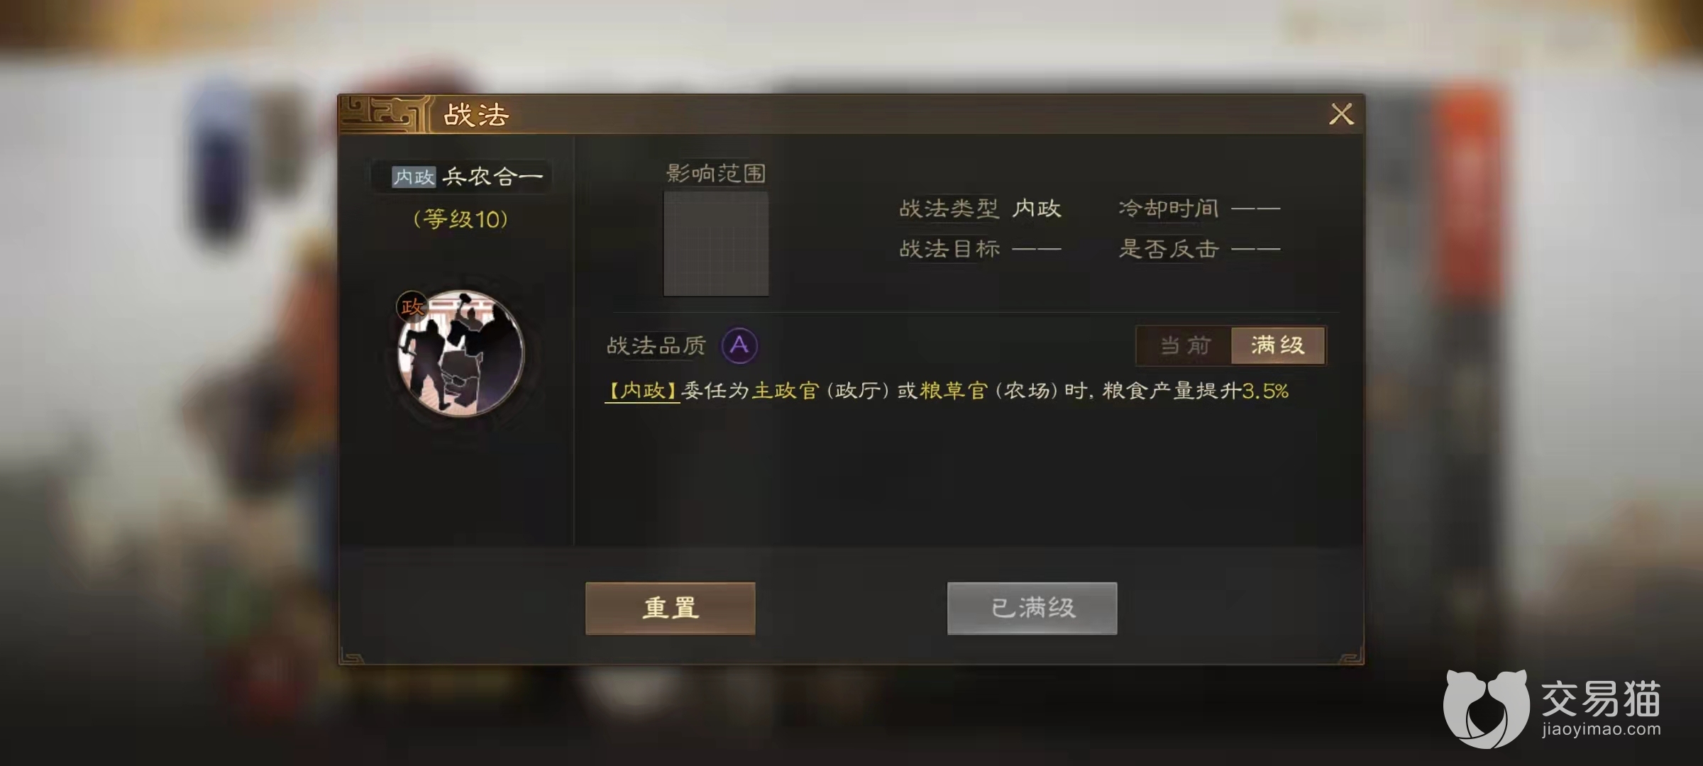Click the 兵农合一 skill portrait icon
This screenshot has width=1703, height=766.
point(461,353)
